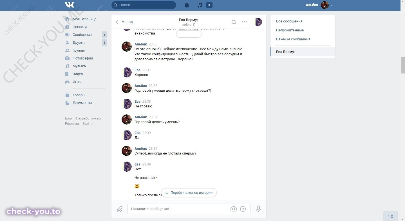The image size is (405, 221).
Task: Click the 23:35 message timestamp
Action: coord(153,44)
